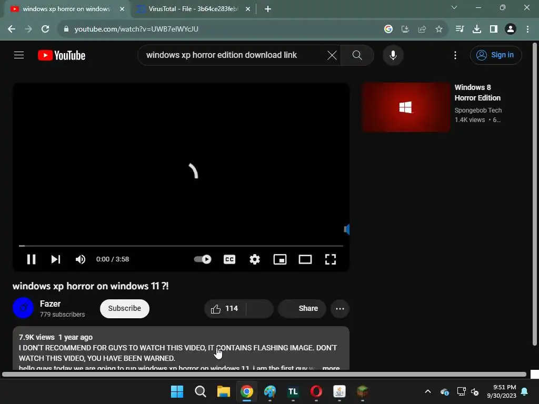This screenshot has height=404, width=539.
Task: Click the Sign in button
Action: (x=496, y=55)
